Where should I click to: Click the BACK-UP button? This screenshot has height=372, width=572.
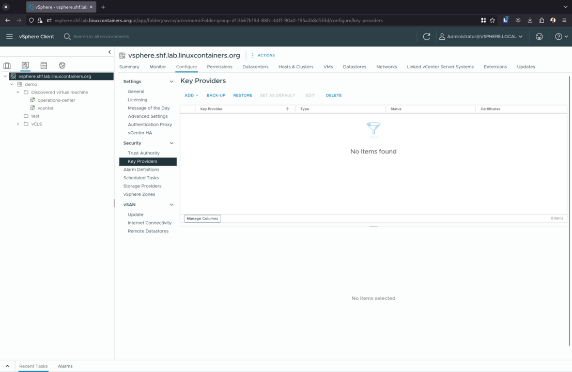(x=216, y=96)
